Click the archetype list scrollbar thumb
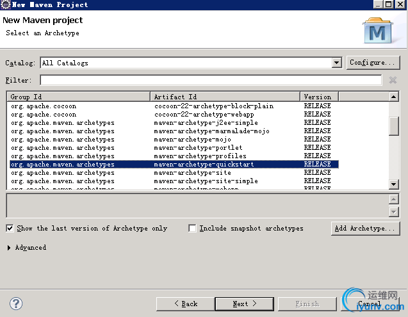The image size is (408, 317). [x=394, y=126]
